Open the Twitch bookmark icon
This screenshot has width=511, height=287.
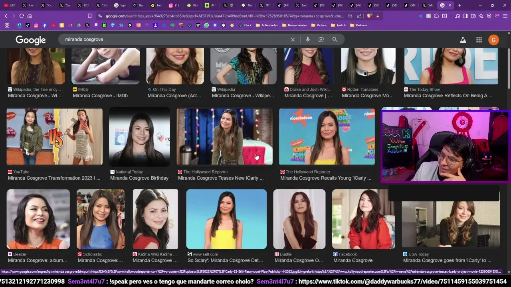click(x=96, y=25)
